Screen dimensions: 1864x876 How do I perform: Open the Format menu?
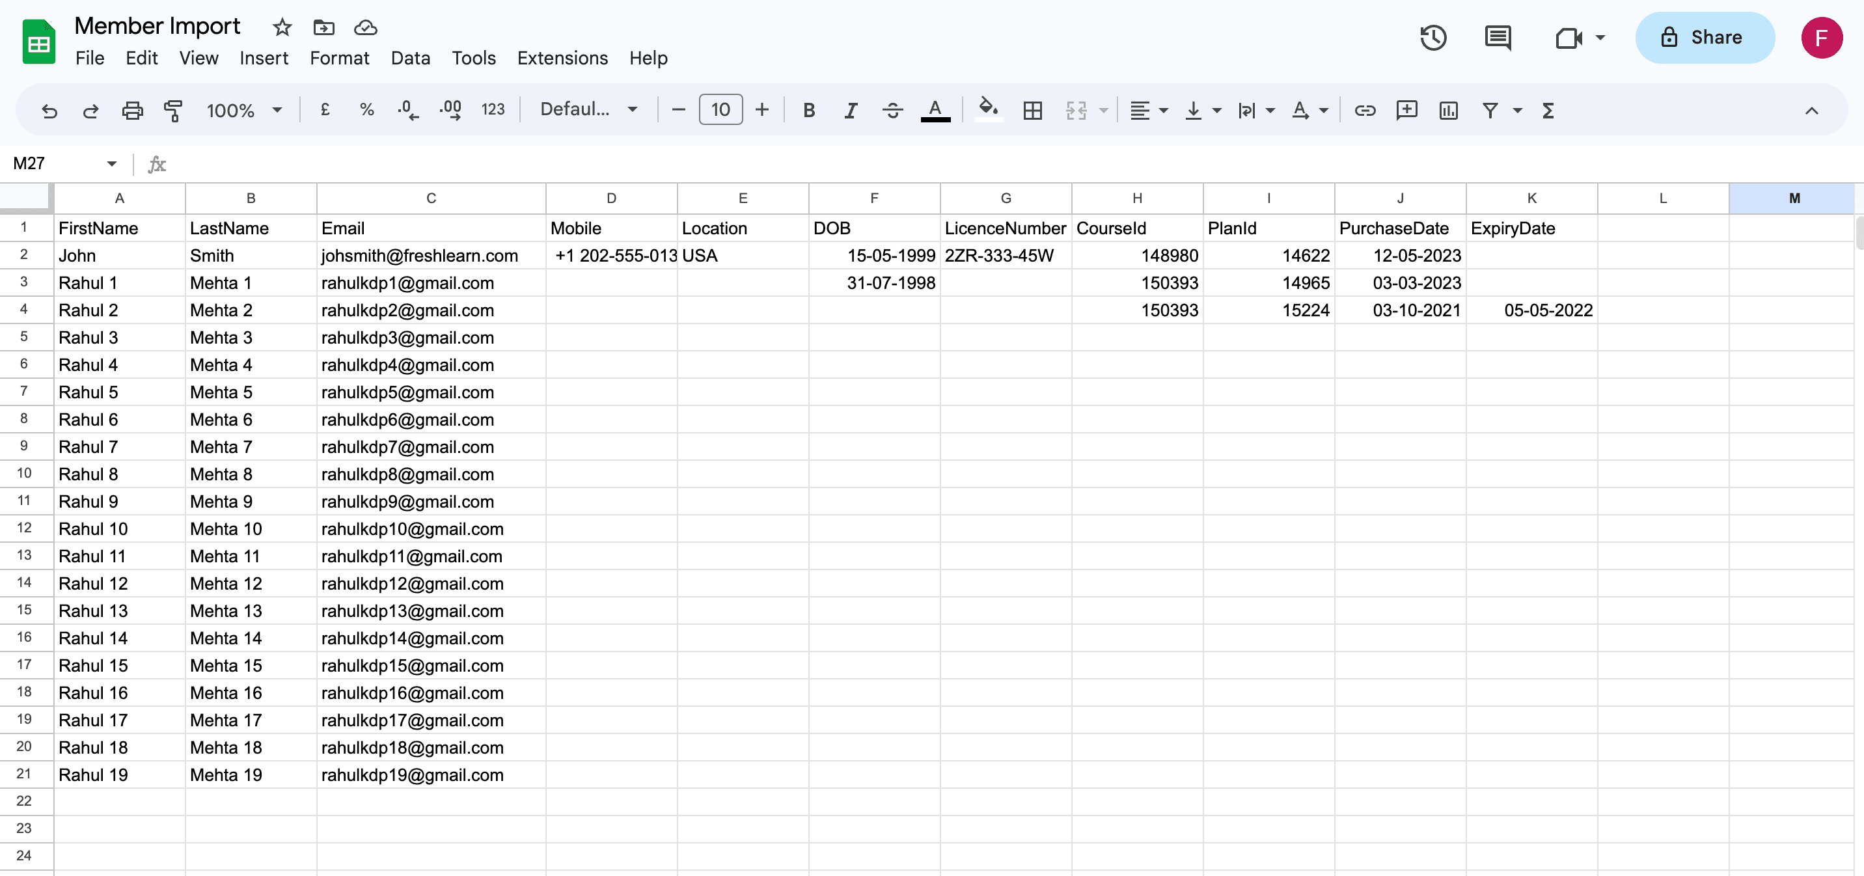coord(339,58)
